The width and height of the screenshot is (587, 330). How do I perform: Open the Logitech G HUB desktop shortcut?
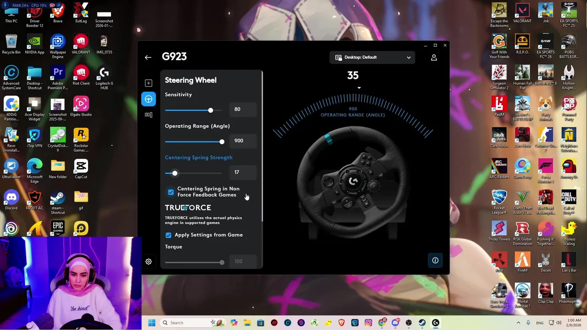pos(104,78)
